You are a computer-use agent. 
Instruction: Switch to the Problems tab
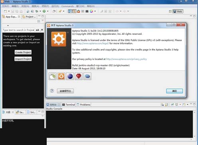click(83, 105)
